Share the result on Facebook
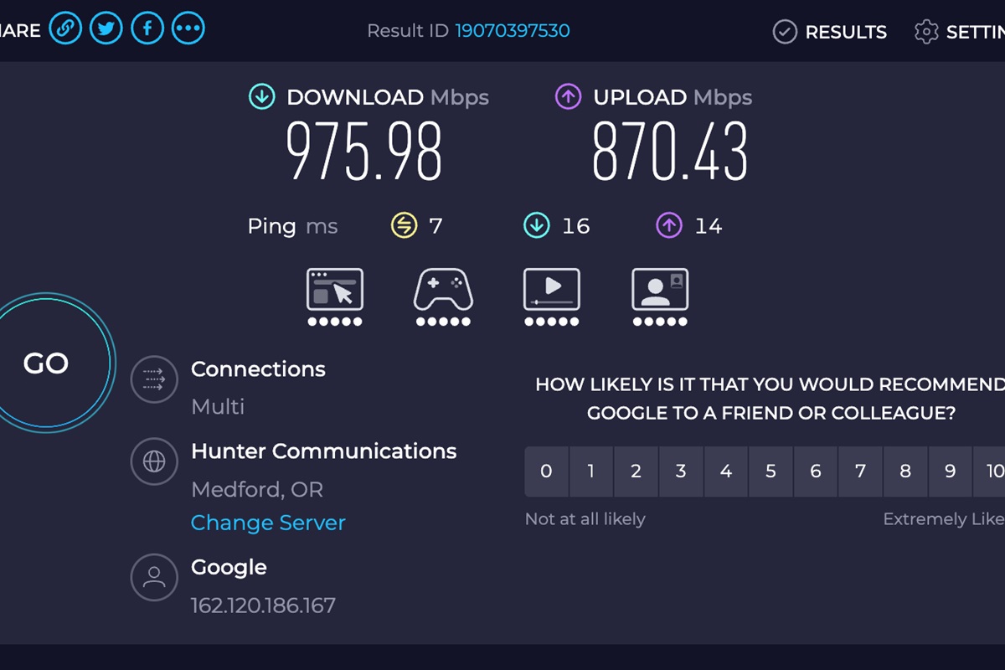1005x670 pixels. [147, 27]
